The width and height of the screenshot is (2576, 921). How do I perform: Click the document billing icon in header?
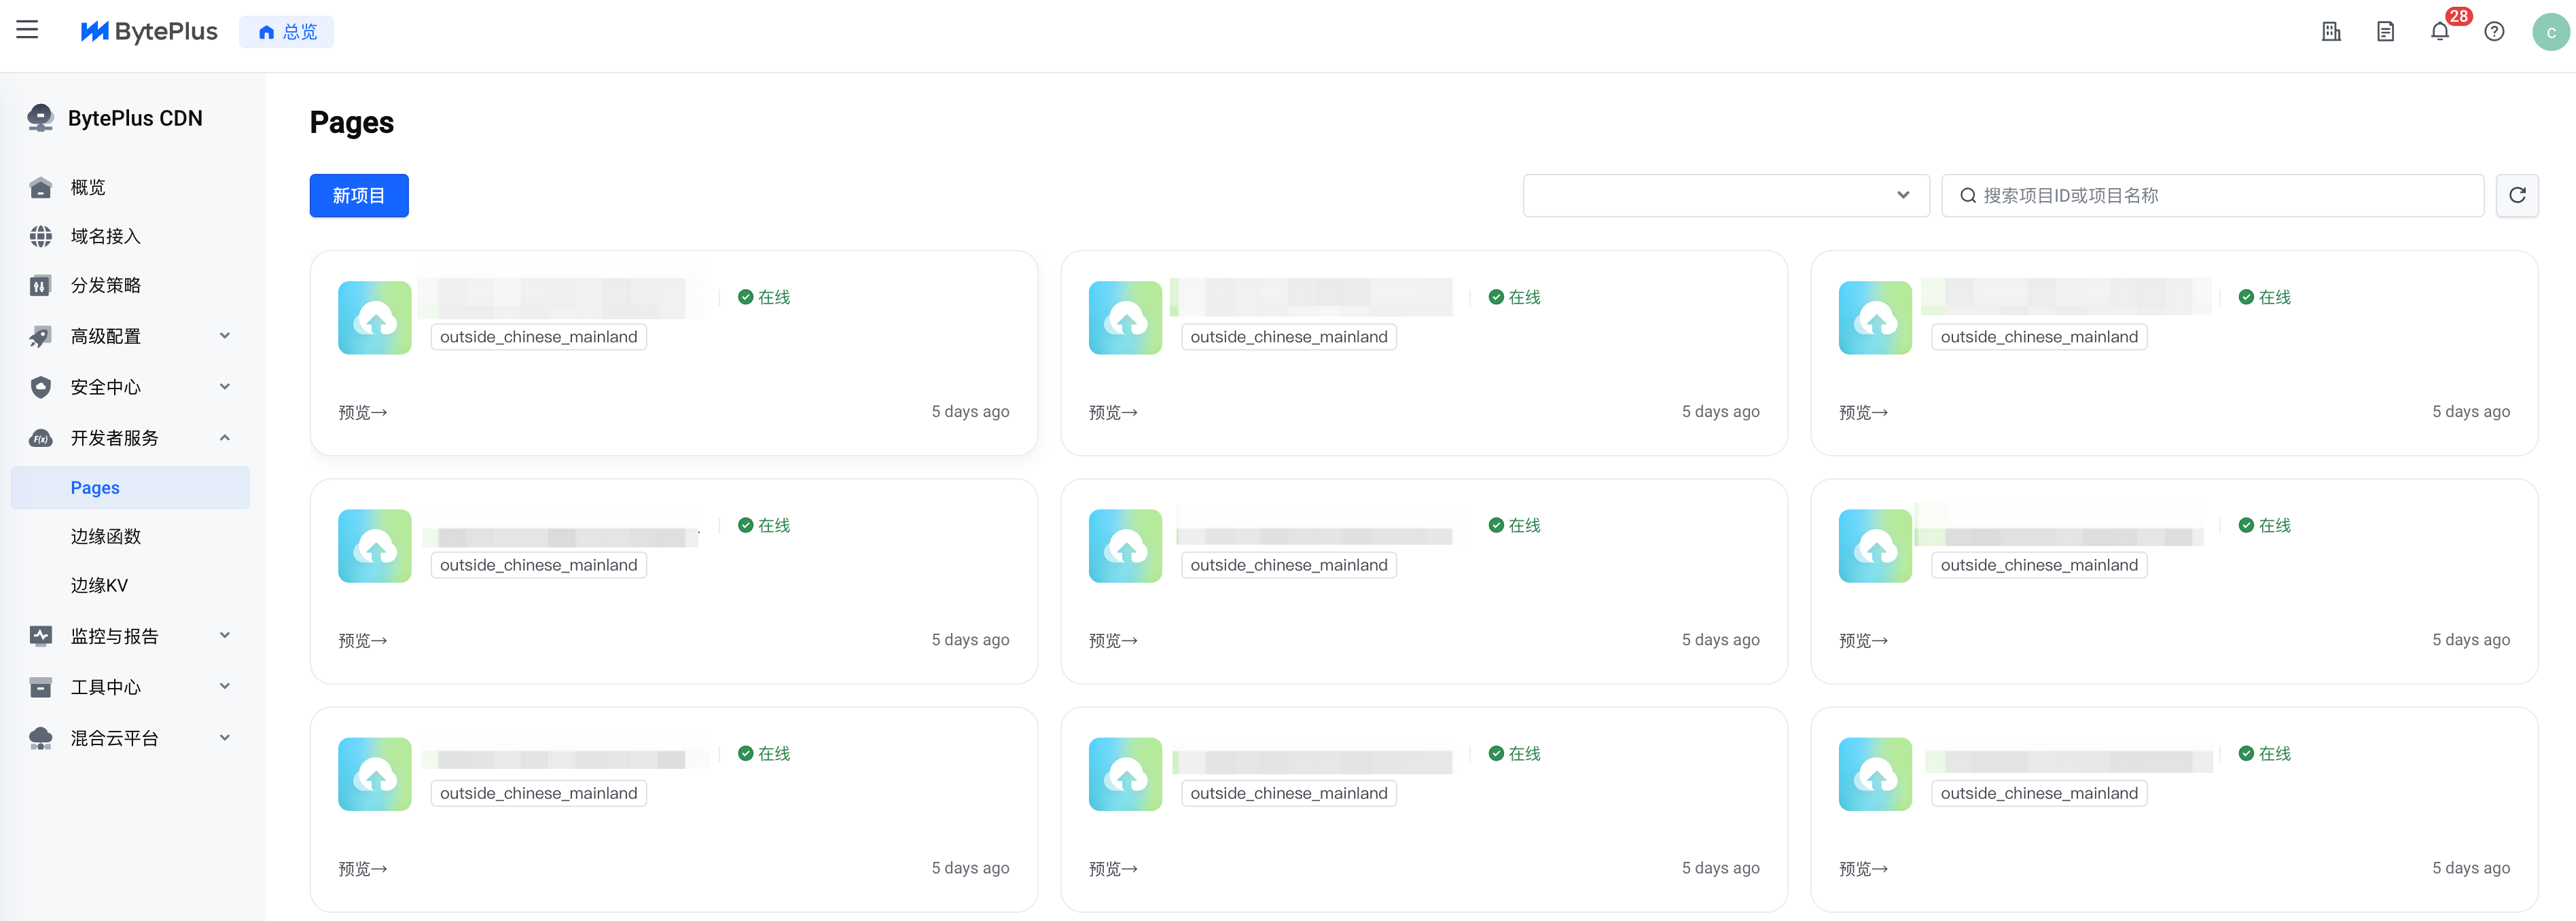pyautogui.click(x=2385, y=32)
